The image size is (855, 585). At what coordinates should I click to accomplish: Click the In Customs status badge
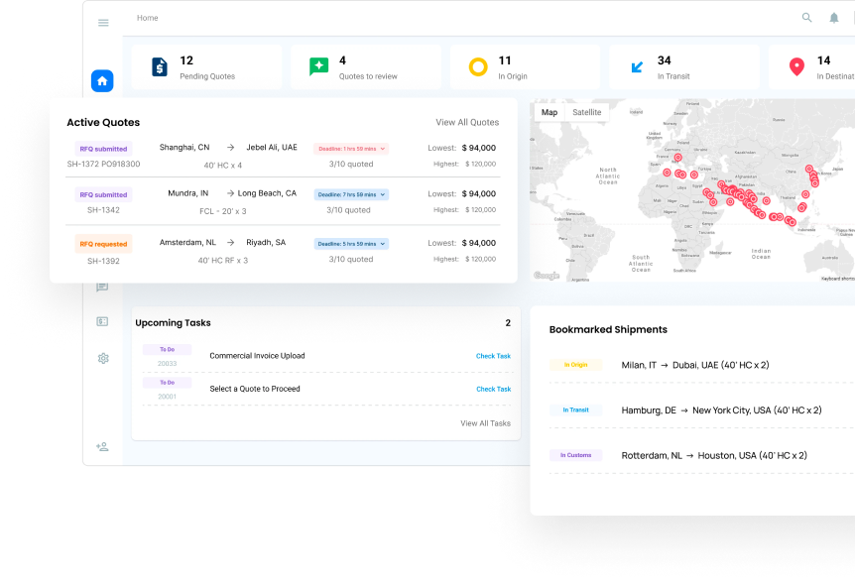point(576,455)
